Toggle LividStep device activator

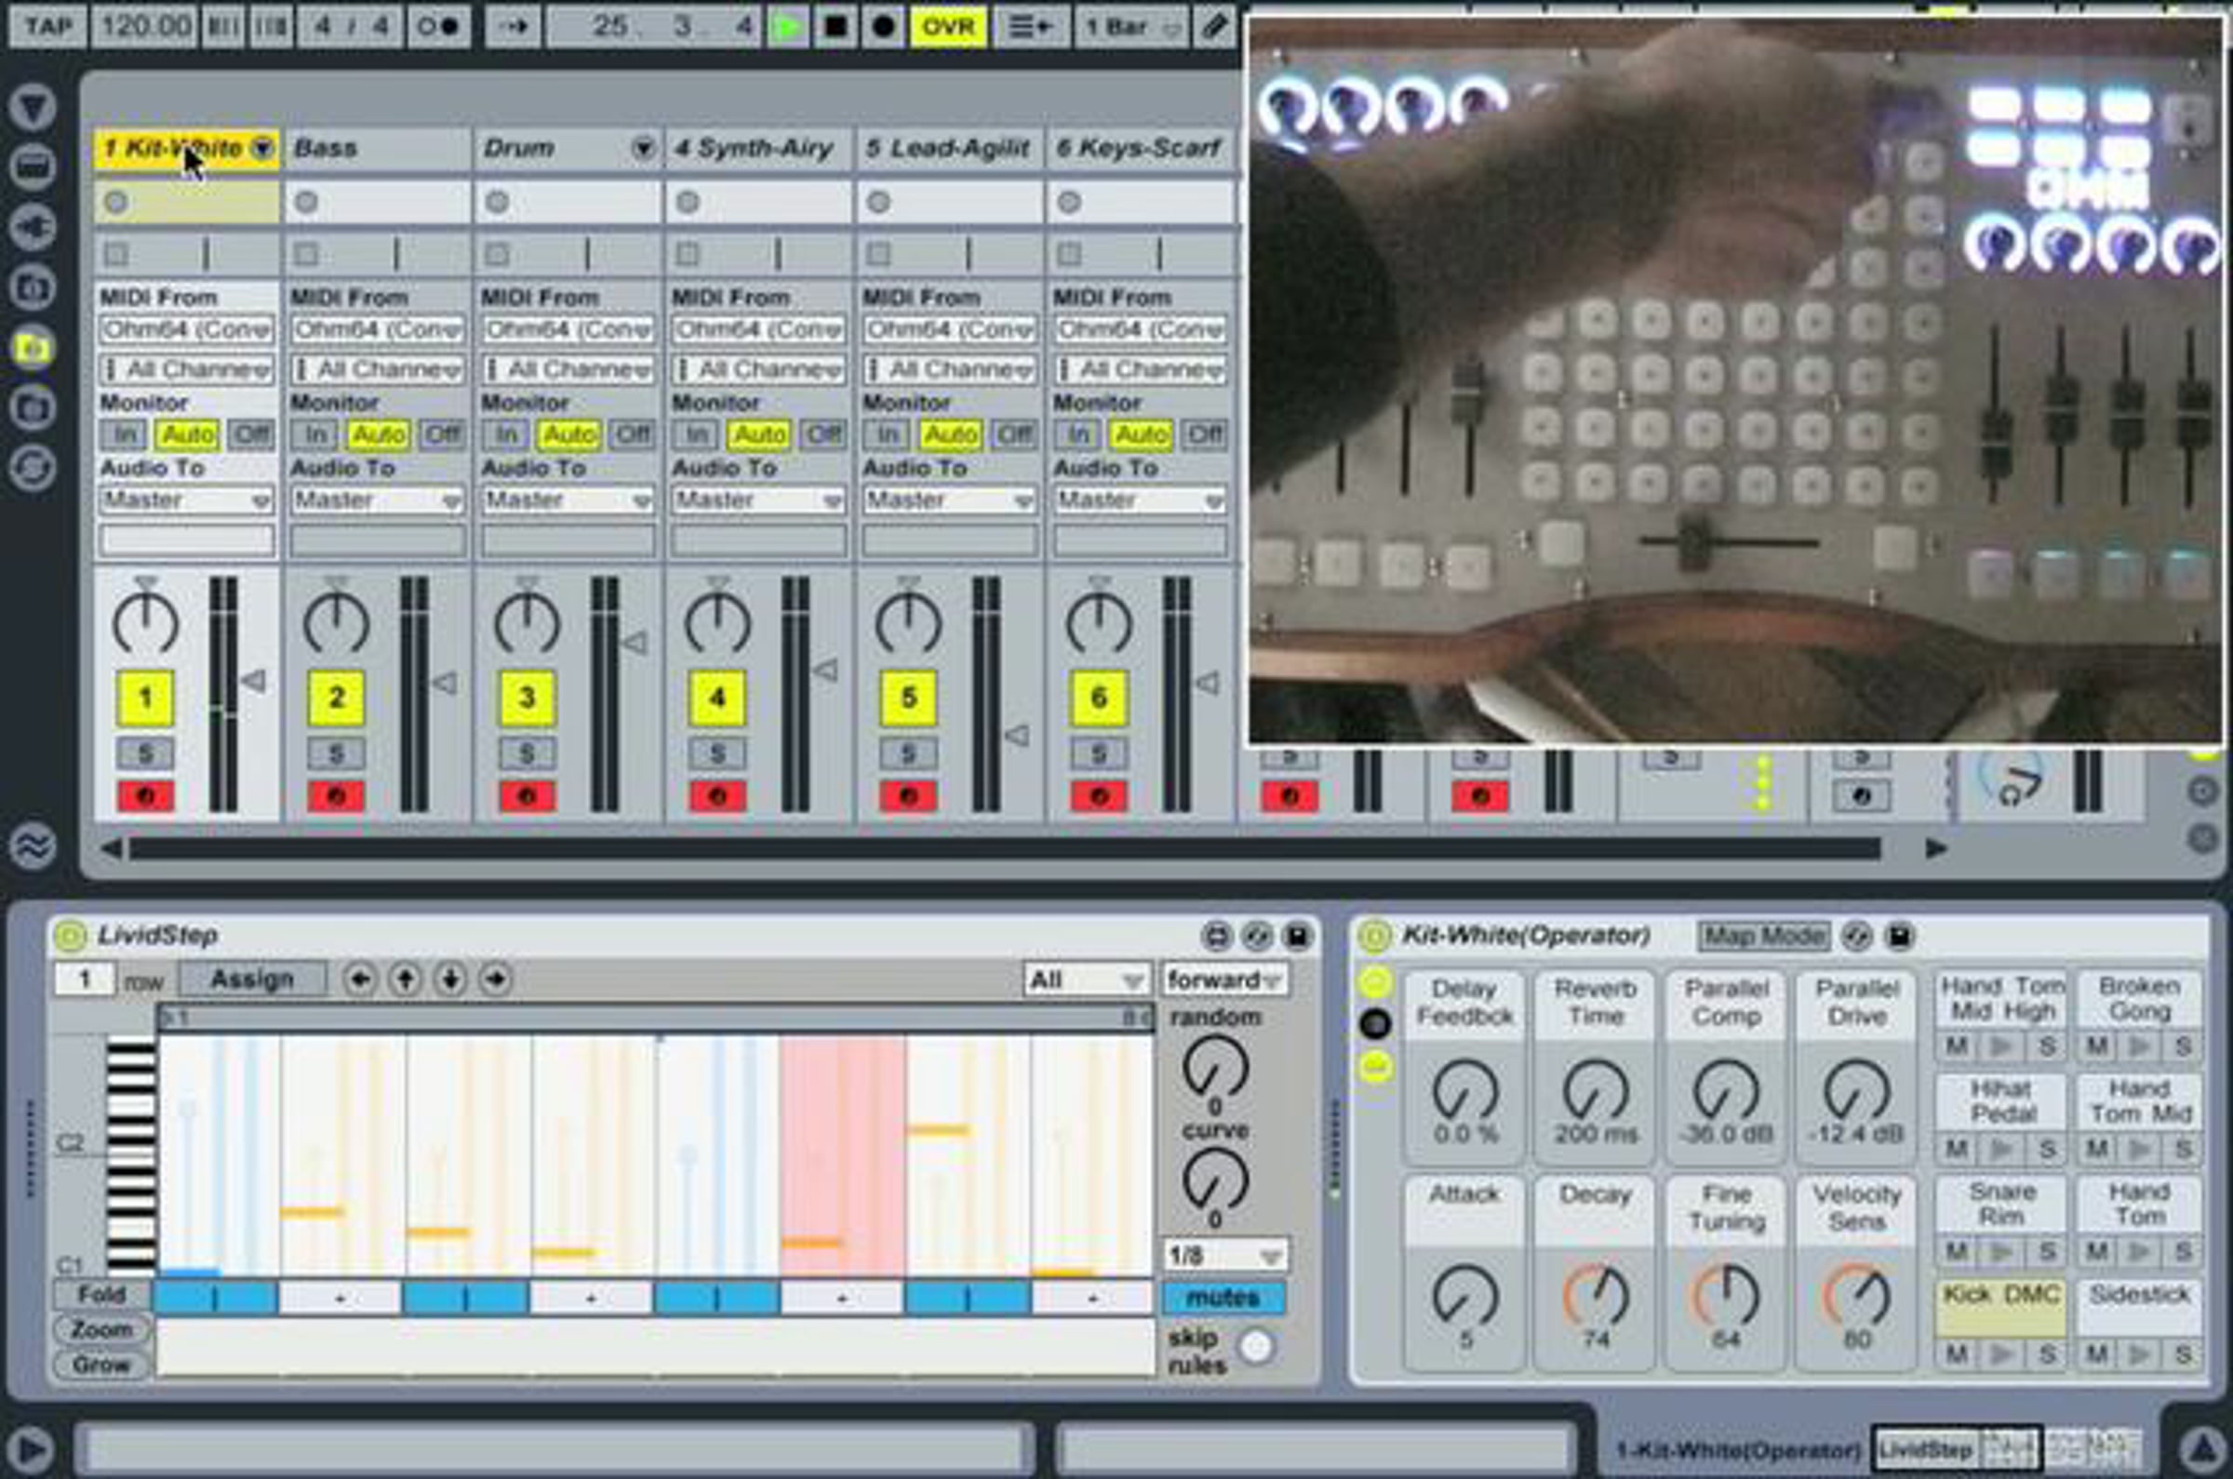click(69, 936)
